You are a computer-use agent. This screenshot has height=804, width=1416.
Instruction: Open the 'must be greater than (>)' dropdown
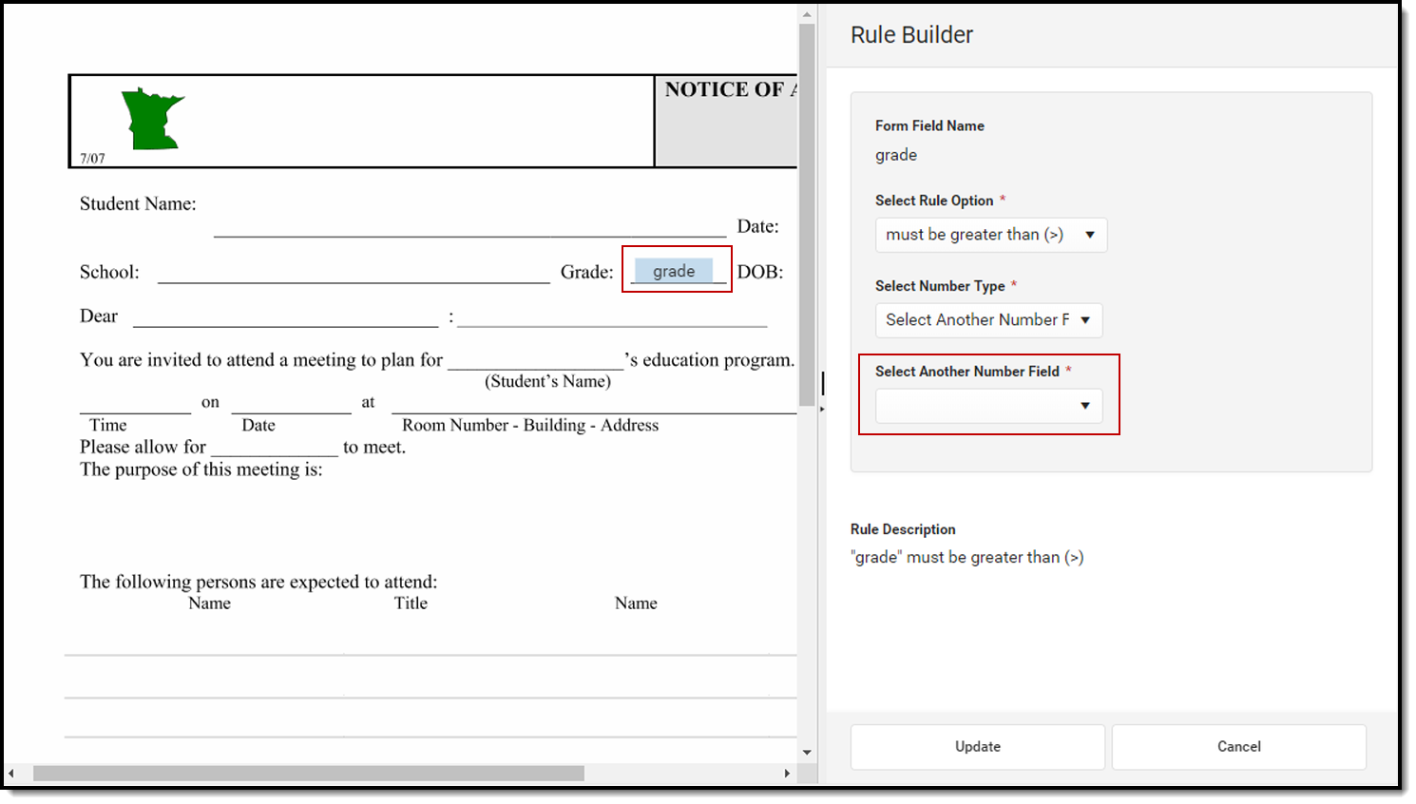[x=990, y=235]
